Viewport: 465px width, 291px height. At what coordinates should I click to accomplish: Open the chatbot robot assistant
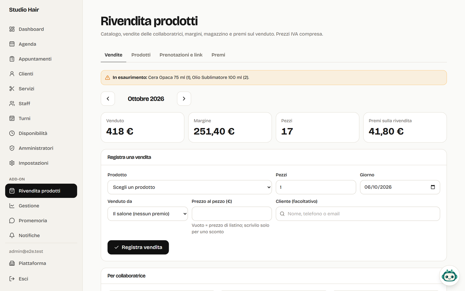[449, 275]
